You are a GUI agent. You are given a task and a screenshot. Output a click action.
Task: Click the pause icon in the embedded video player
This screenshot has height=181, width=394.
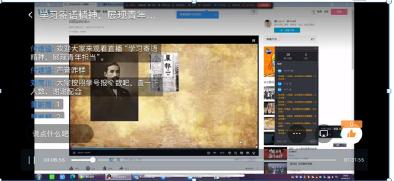point(74,153)
